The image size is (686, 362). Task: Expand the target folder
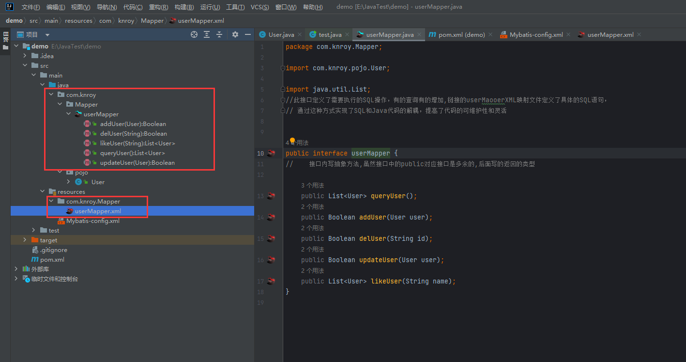tap(25, 240)
